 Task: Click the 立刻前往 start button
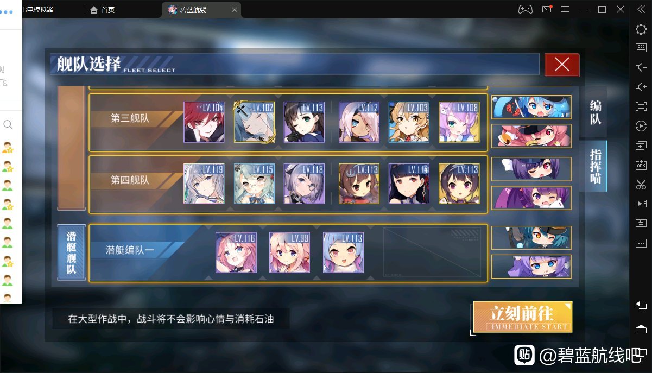tap(522, 317)
